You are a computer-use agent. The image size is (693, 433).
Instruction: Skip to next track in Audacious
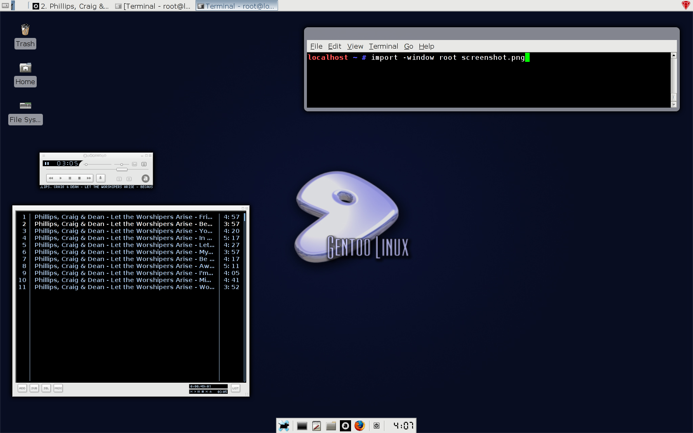coord(89,178)
